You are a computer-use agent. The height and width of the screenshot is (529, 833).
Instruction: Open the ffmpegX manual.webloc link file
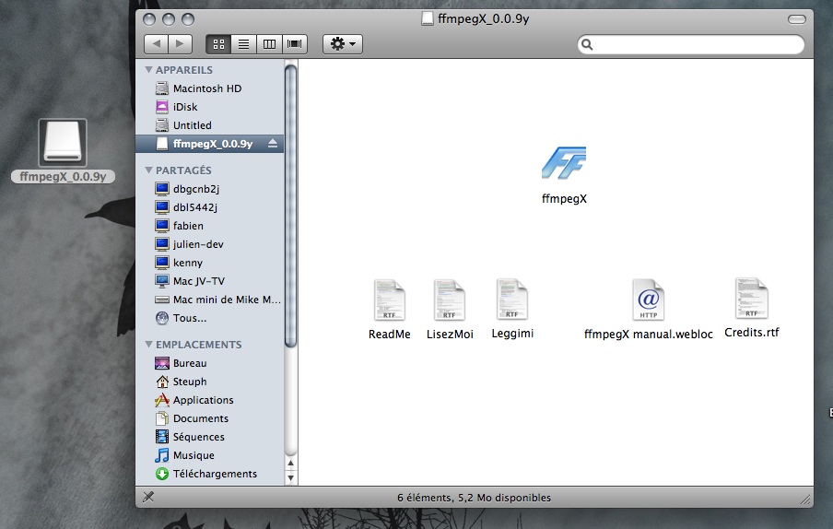pyautogui.click(x=648, y=300)
